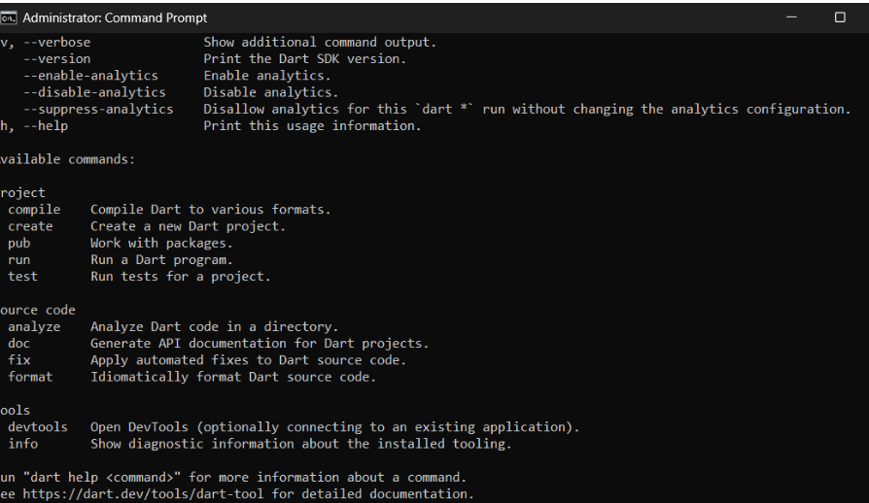Click the "analyze" command name
The height and width of the screenshot is (503, 869).
point(34,327)
